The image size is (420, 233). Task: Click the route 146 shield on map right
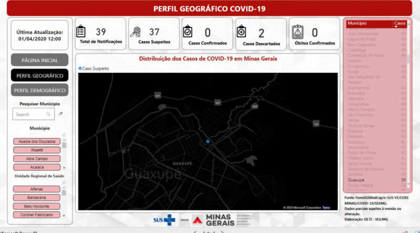pyautogui.click(x=316, y=124)
